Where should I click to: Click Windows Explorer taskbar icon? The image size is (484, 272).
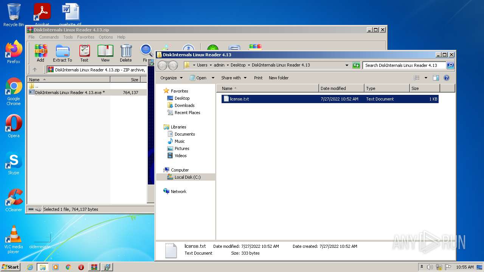[42, 267]
